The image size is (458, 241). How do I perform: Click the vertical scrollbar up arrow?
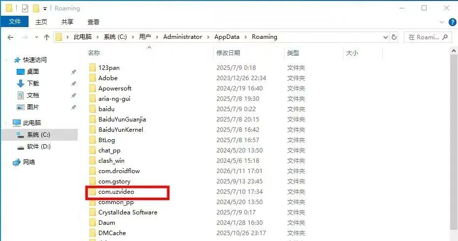(454, 51)
